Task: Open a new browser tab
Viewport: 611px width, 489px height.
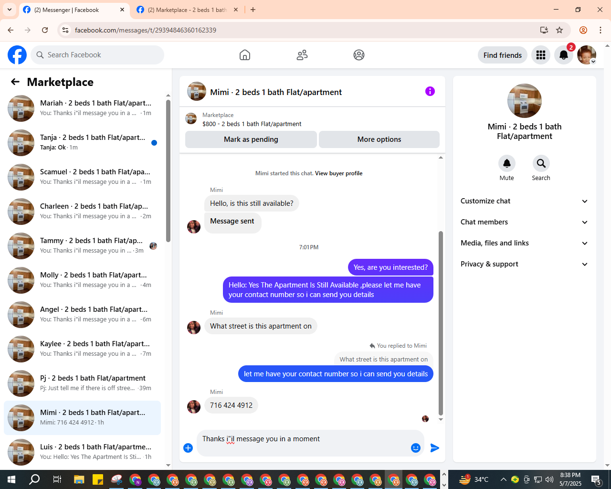Action: (x=253, y=10)
